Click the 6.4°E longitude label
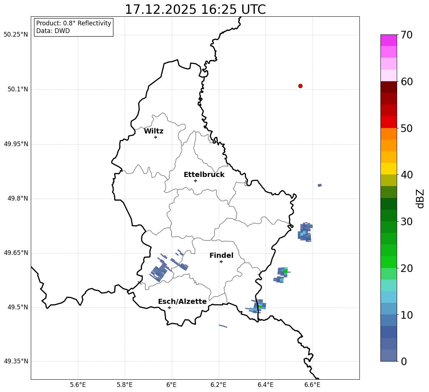The image size is (429, 392). [x=265, y=385]
